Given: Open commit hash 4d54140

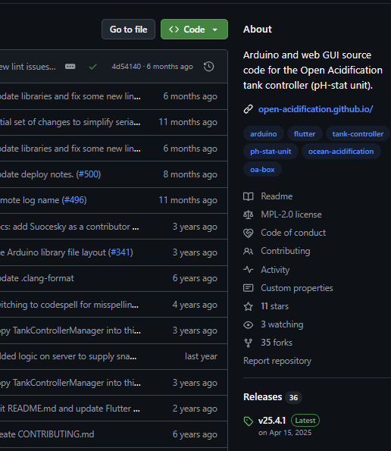Looking at the screenshot, I should pos(127,67).
